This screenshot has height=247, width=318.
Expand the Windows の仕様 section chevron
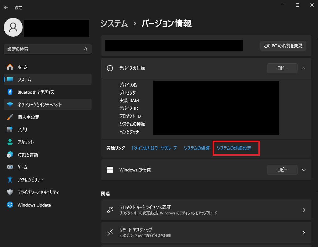(304, 170)
